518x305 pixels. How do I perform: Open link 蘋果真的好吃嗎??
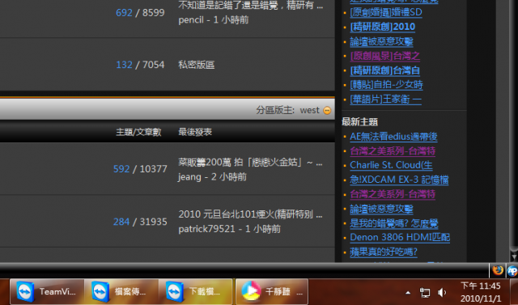pyautogui.click(x=384, y=252)
